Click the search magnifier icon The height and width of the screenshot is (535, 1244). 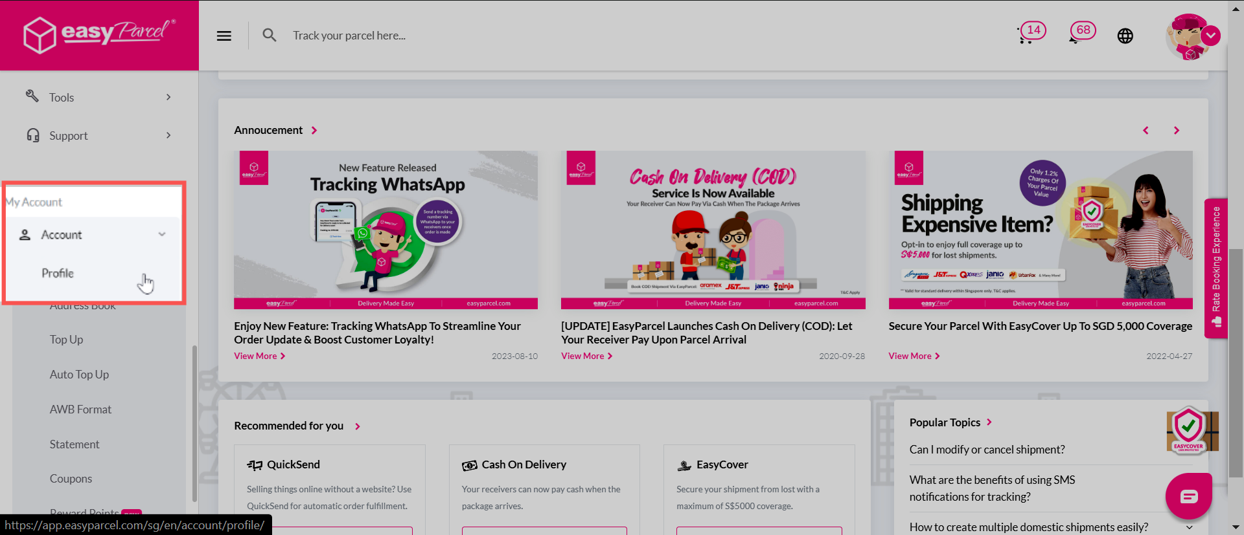(x=270, y=35)
